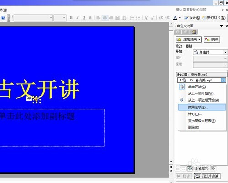Toggle Italic formatting
The image size is (228, 183).
[x=78, y=18]
